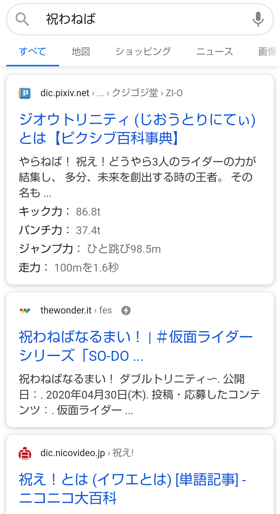Screen dimensions: 280x514
Task: Open the 画像 tab
Action: pos(267,52)
